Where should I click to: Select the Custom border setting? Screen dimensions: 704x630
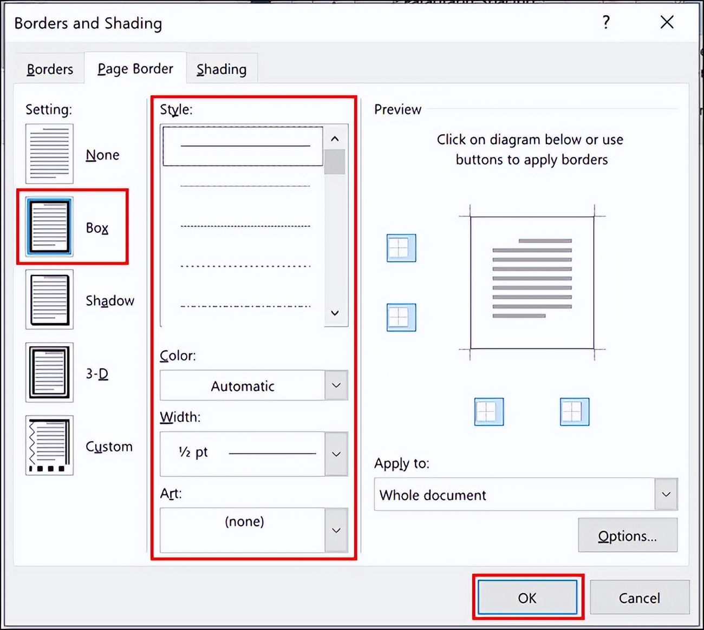[x=49, y=445]
